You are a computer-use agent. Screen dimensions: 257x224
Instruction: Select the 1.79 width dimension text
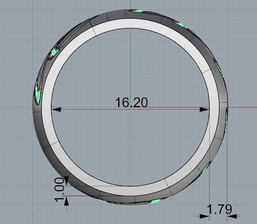[x=220, y=209]
